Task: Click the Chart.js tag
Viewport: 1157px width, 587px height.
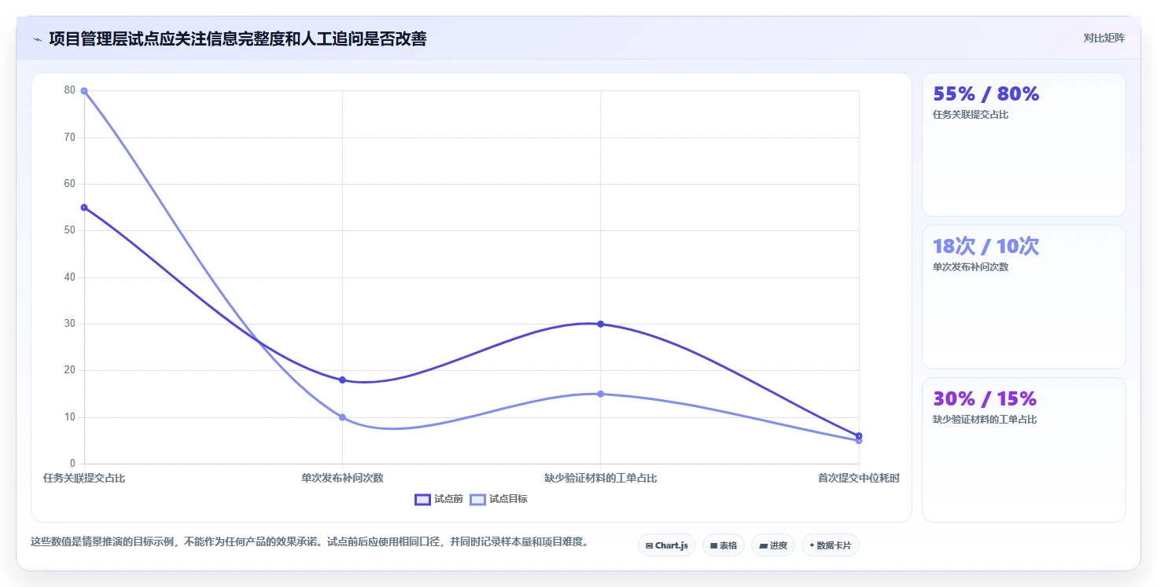Action: [667, 545]
